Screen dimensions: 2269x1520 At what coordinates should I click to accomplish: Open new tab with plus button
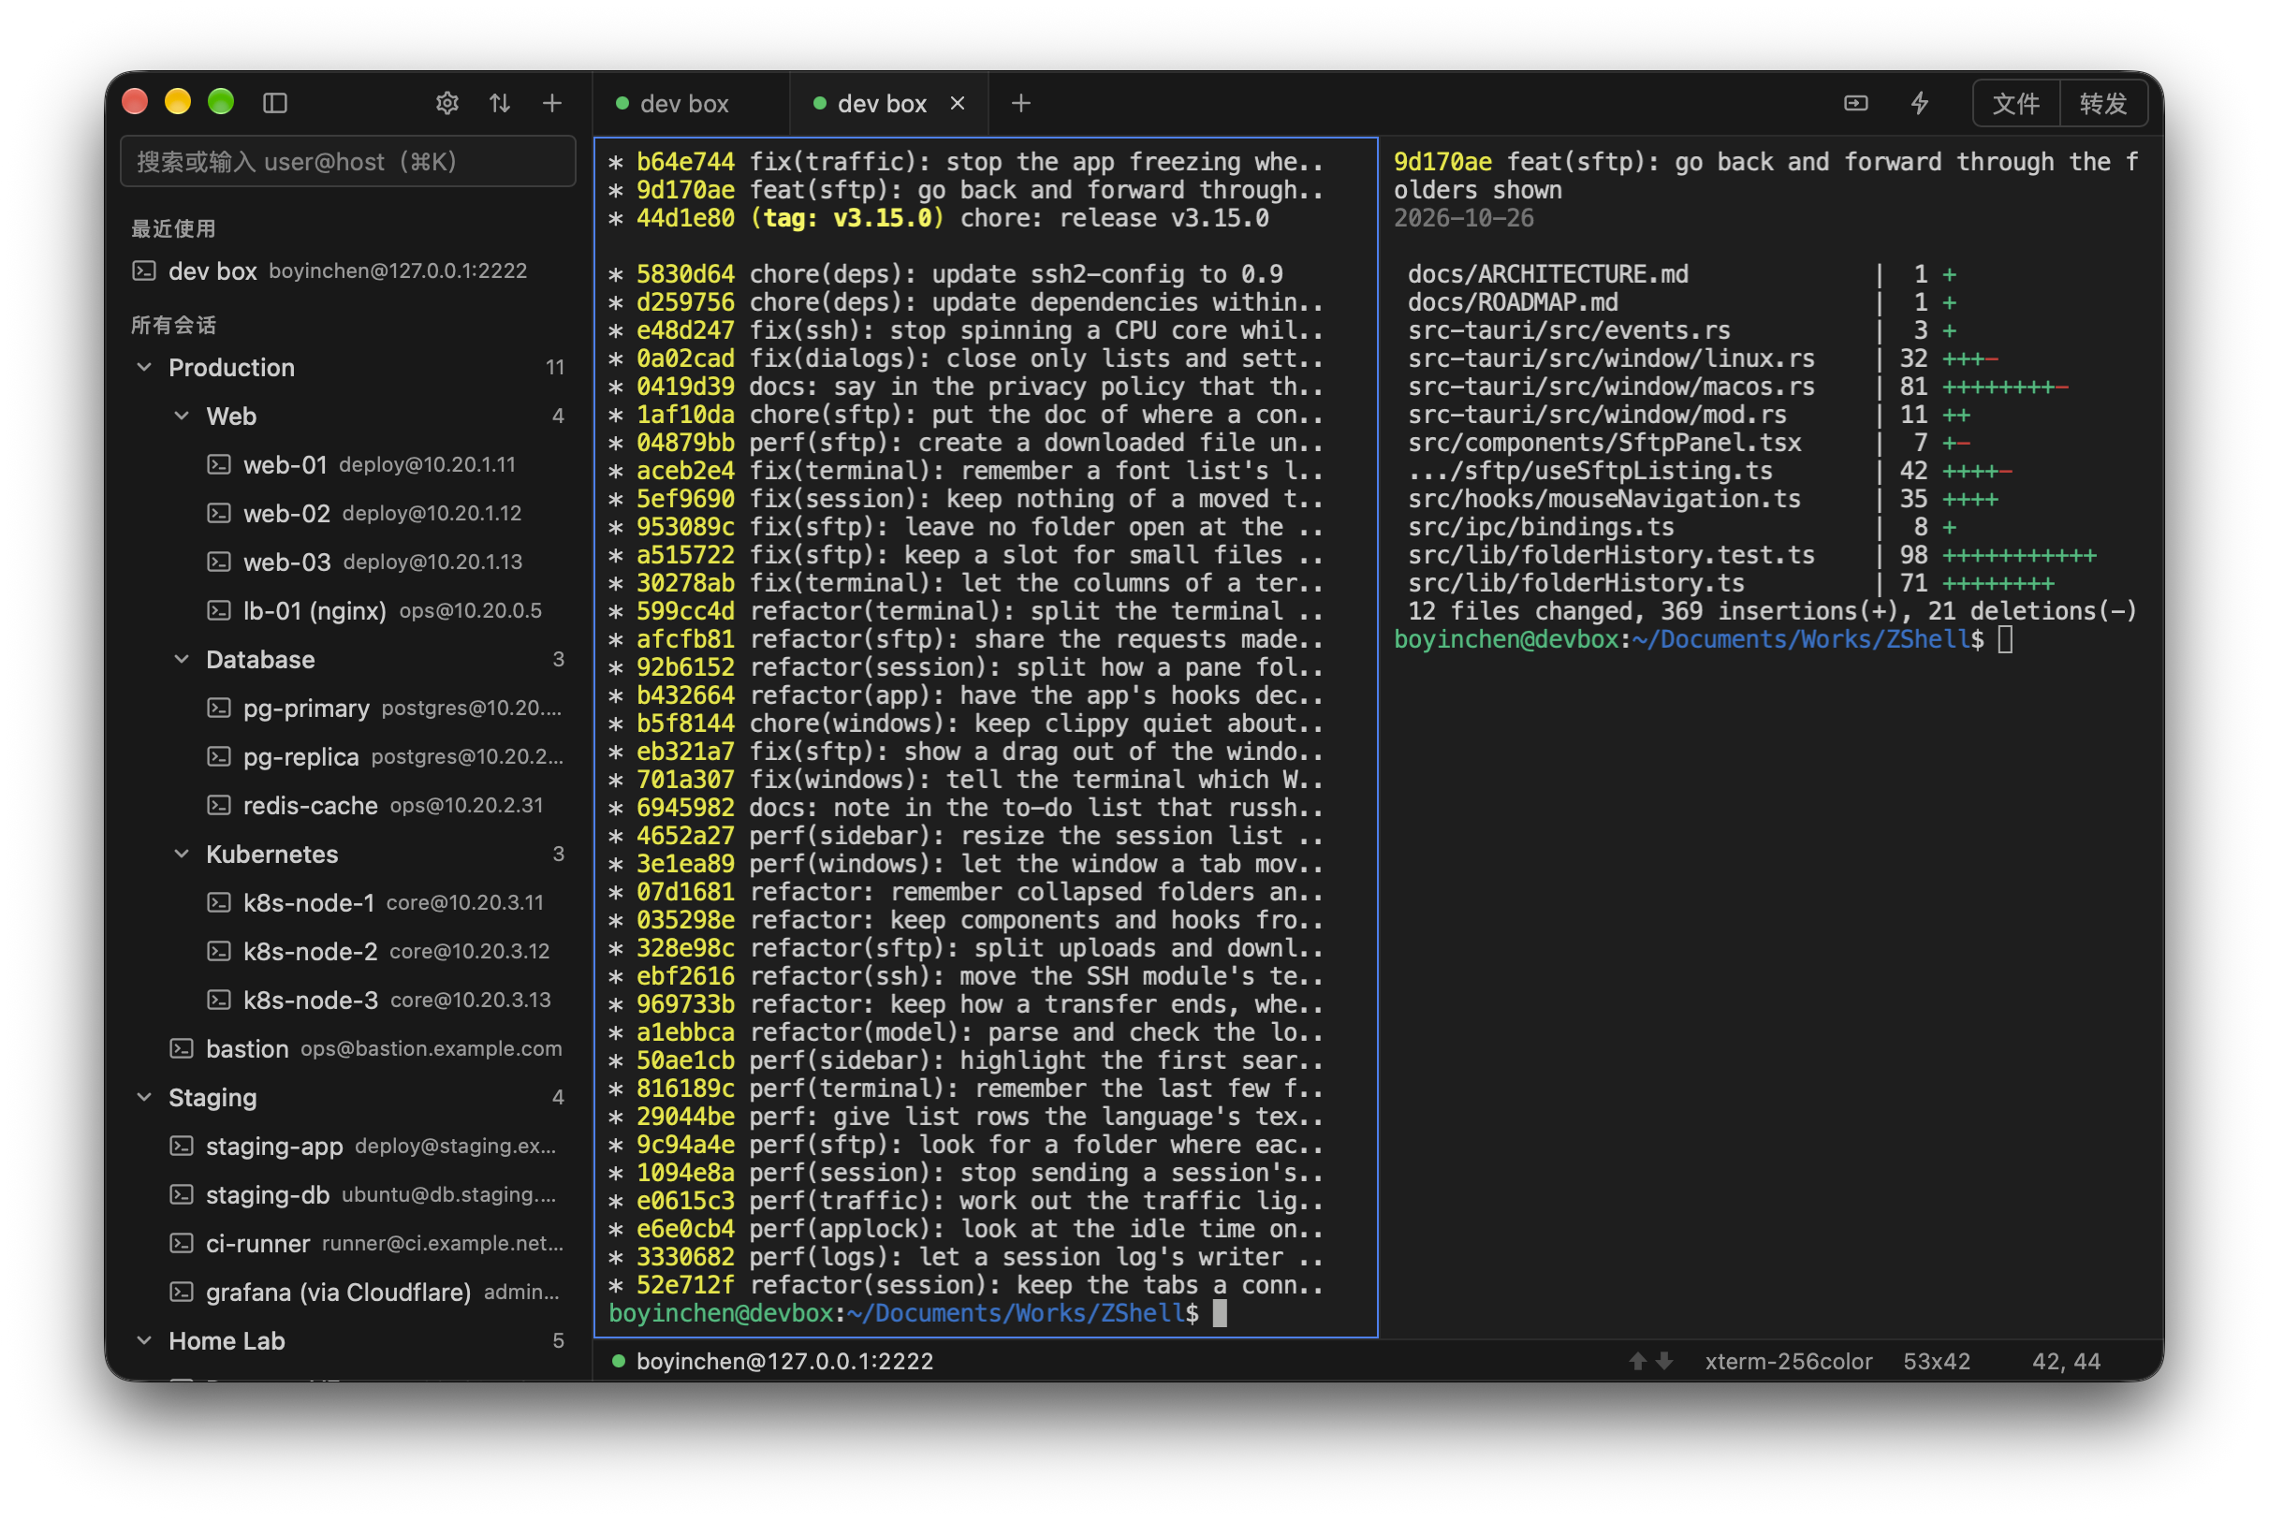[1020, 103]
